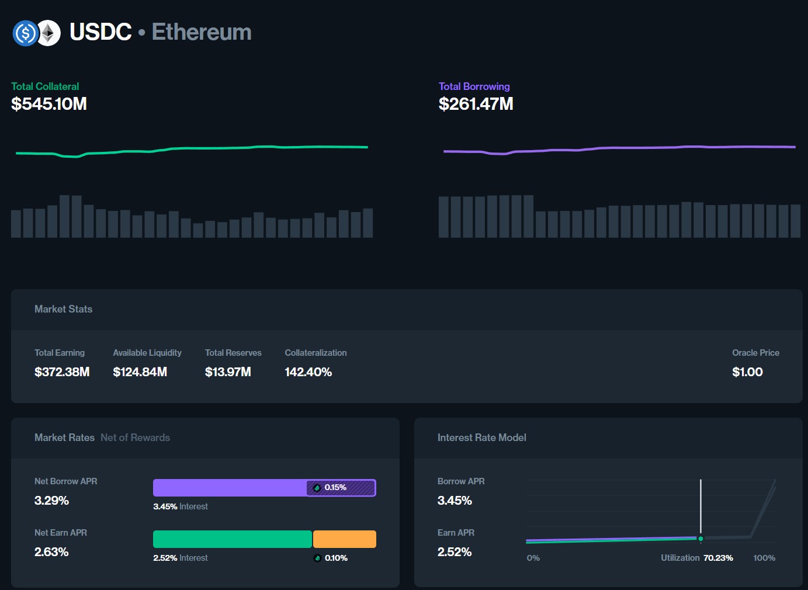This screenshot has width=808, height=590.
Task: Click the Total Borrowing label
Action: coord(474,86)
